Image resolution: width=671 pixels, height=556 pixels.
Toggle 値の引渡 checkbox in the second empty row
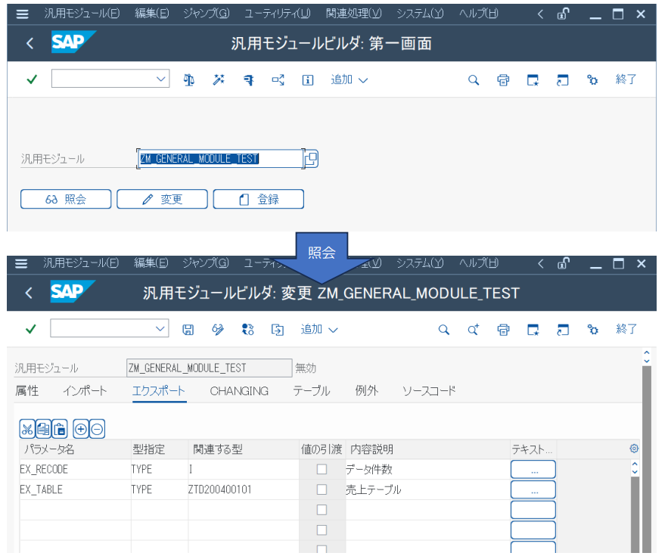[x=322, y=530]
